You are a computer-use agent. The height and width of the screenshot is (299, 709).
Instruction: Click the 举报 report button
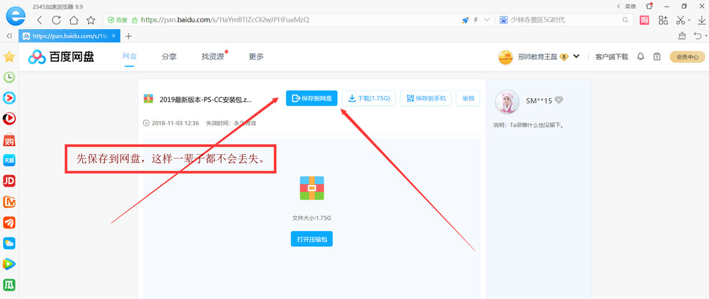click(x=468, y=98)
